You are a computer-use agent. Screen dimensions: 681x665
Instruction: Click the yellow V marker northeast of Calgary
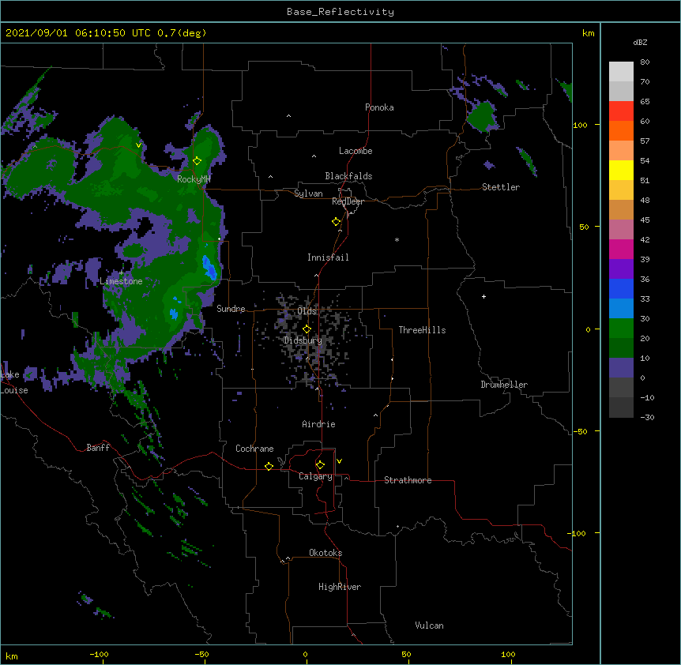coord(339,461)
